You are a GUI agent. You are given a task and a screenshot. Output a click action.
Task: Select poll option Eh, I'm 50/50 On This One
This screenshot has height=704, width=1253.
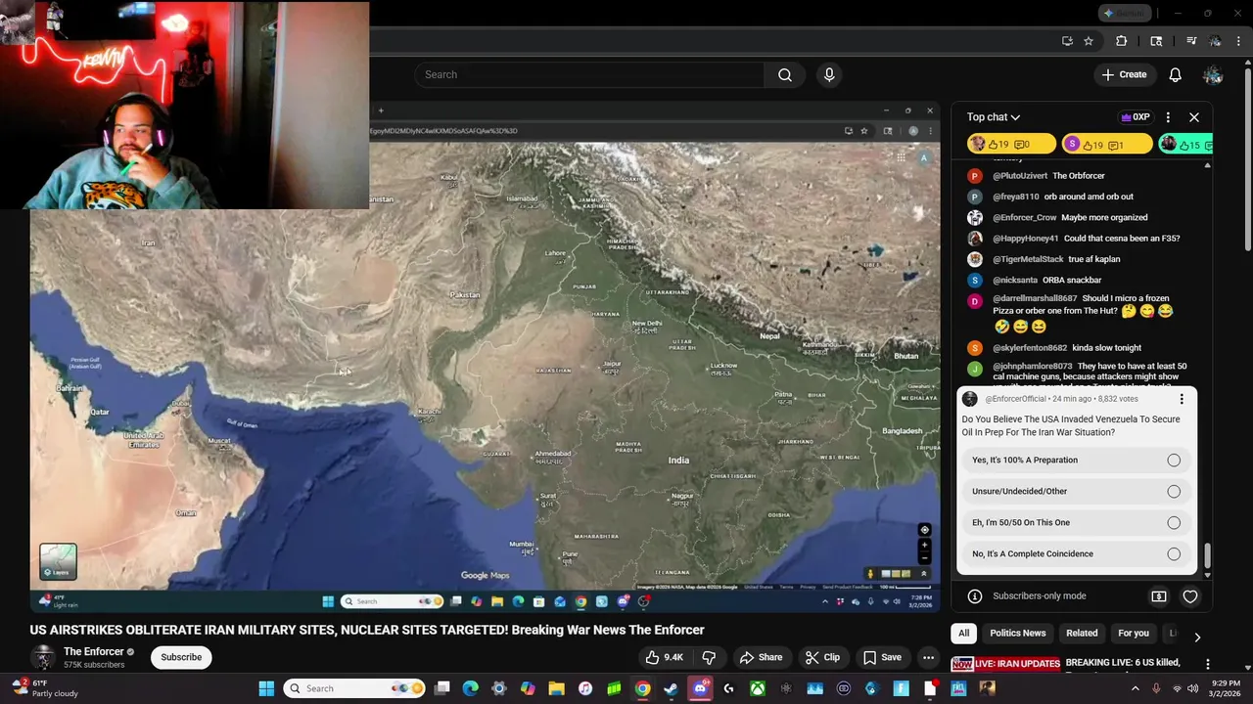click(x=1076, y=523)
